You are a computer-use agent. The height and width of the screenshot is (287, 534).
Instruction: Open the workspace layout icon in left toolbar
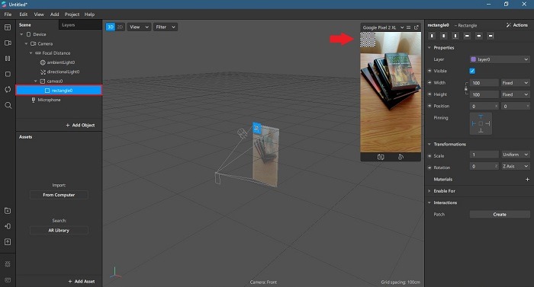[x=8, y=27]
